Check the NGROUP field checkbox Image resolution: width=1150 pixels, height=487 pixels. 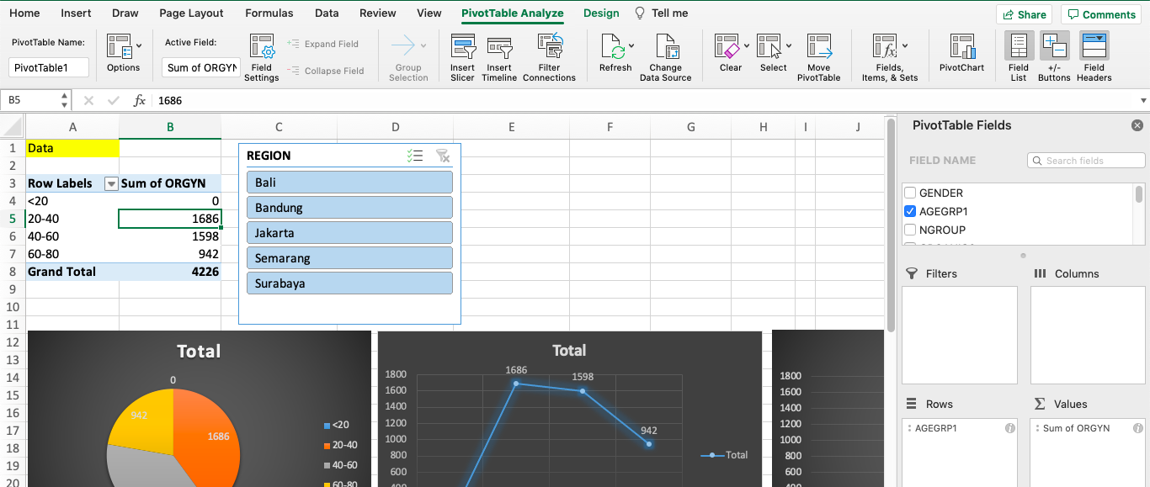pos(910,230)
